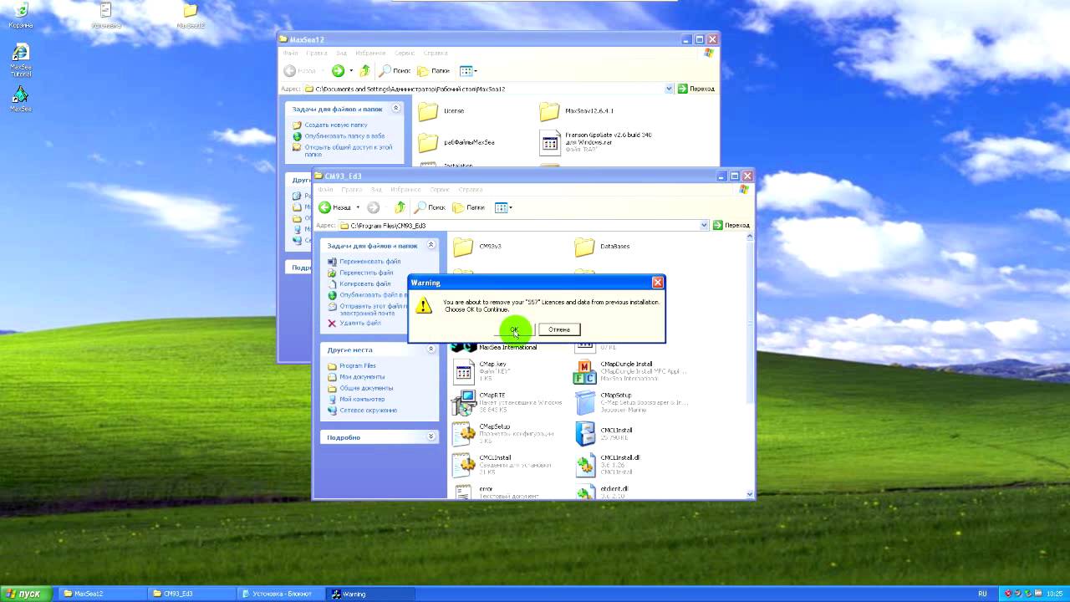1070x602 pixels.
Task: Click Переход (Go) button in CM93_Ed3
Action: pos(731,226)
